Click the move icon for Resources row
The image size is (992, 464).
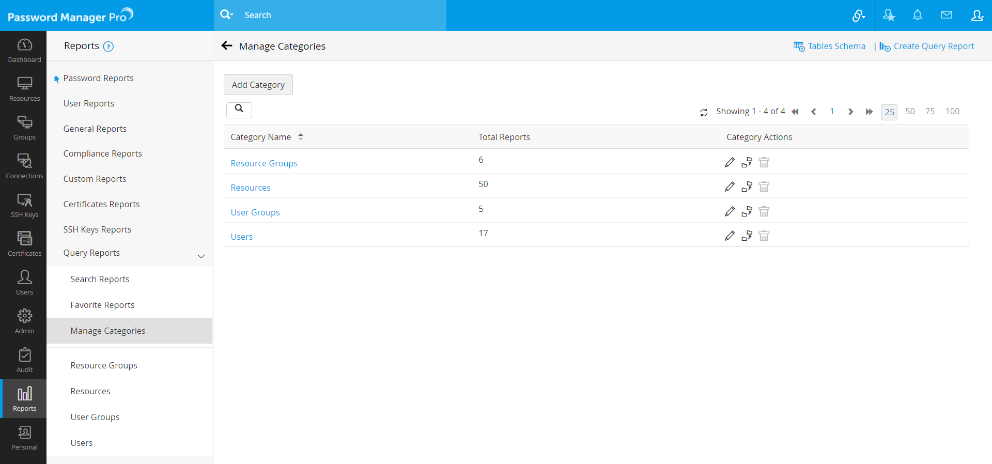click(747, 187)
